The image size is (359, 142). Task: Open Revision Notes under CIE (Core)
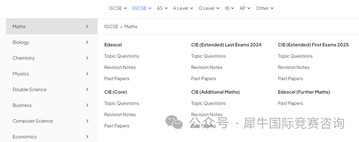tap(120, 115)
